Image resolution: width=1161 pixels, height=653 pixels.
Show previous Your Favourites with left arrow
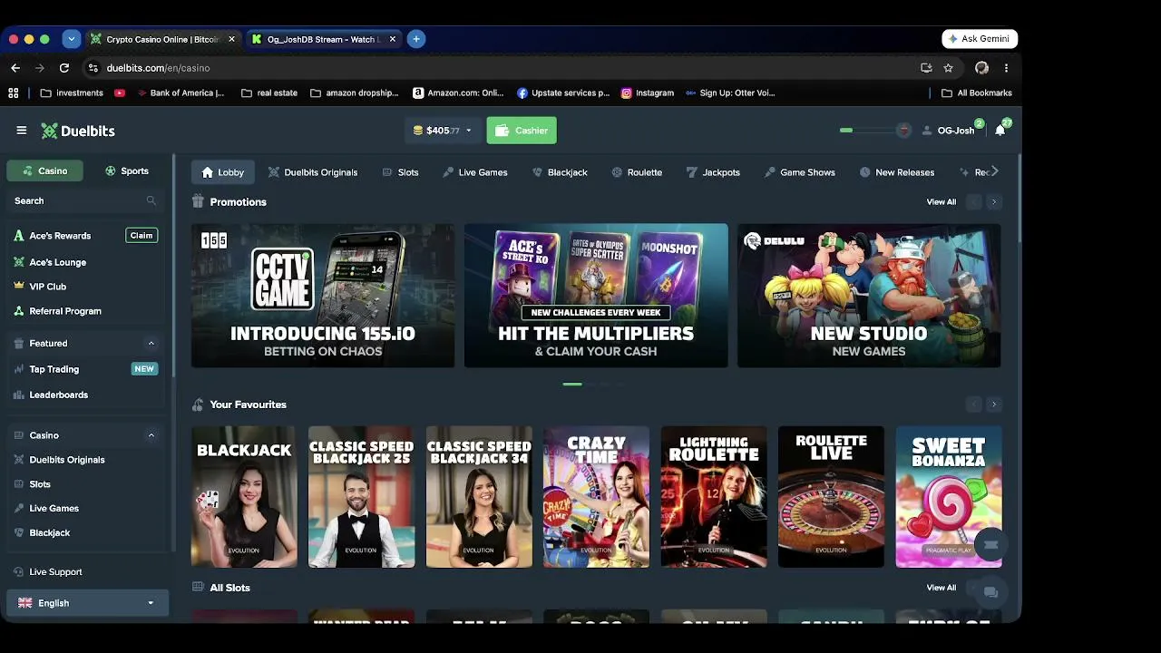click(x=974, y=404)
